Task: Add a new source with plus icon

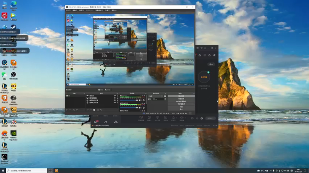Action: pyautogui.click(x=88, y=110)
